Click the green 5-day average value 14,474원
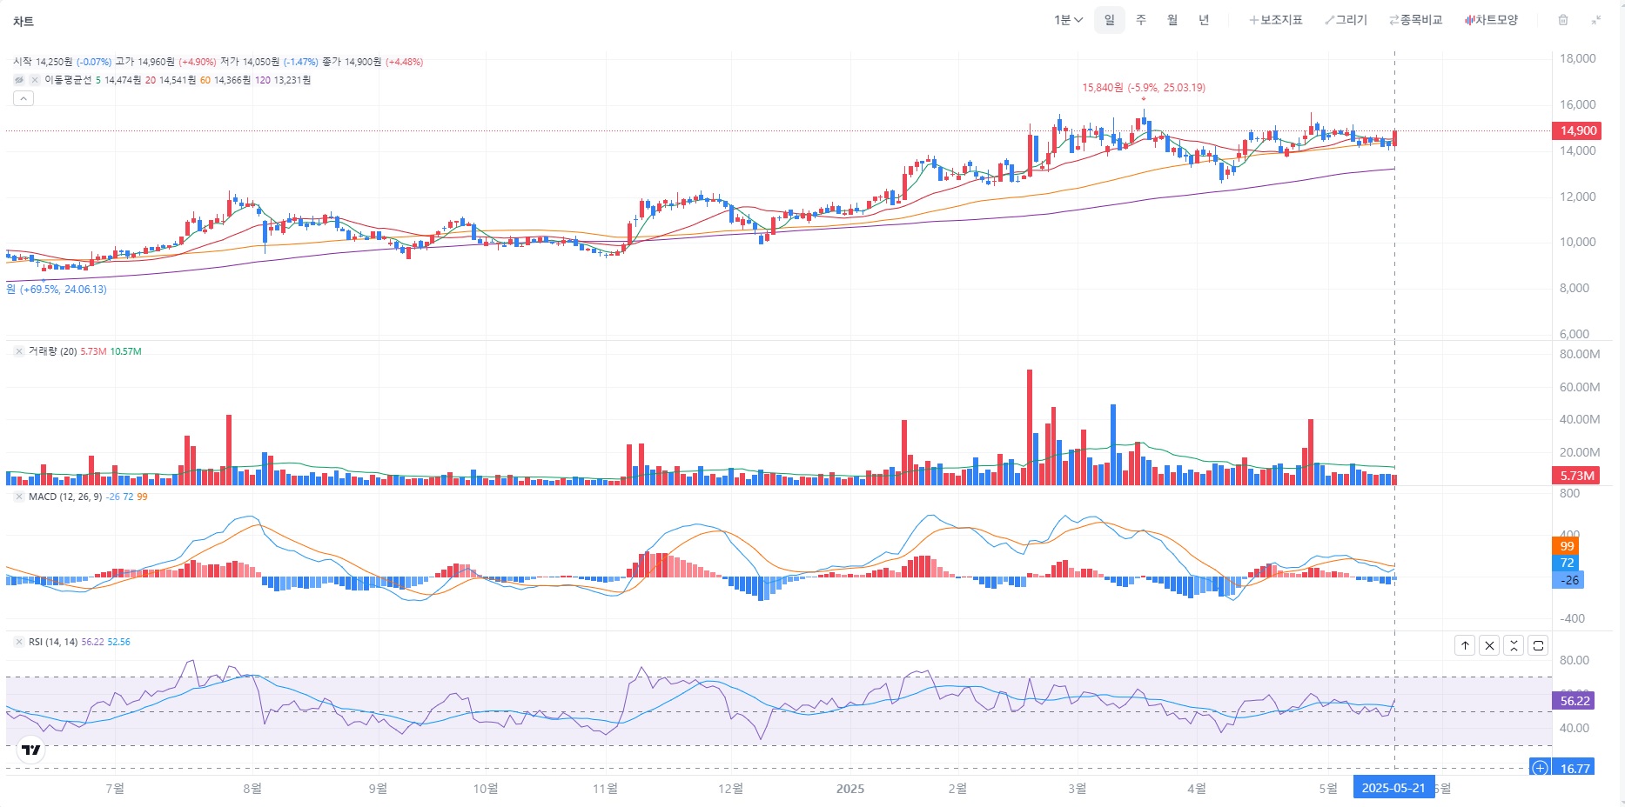 coord(123,80)
